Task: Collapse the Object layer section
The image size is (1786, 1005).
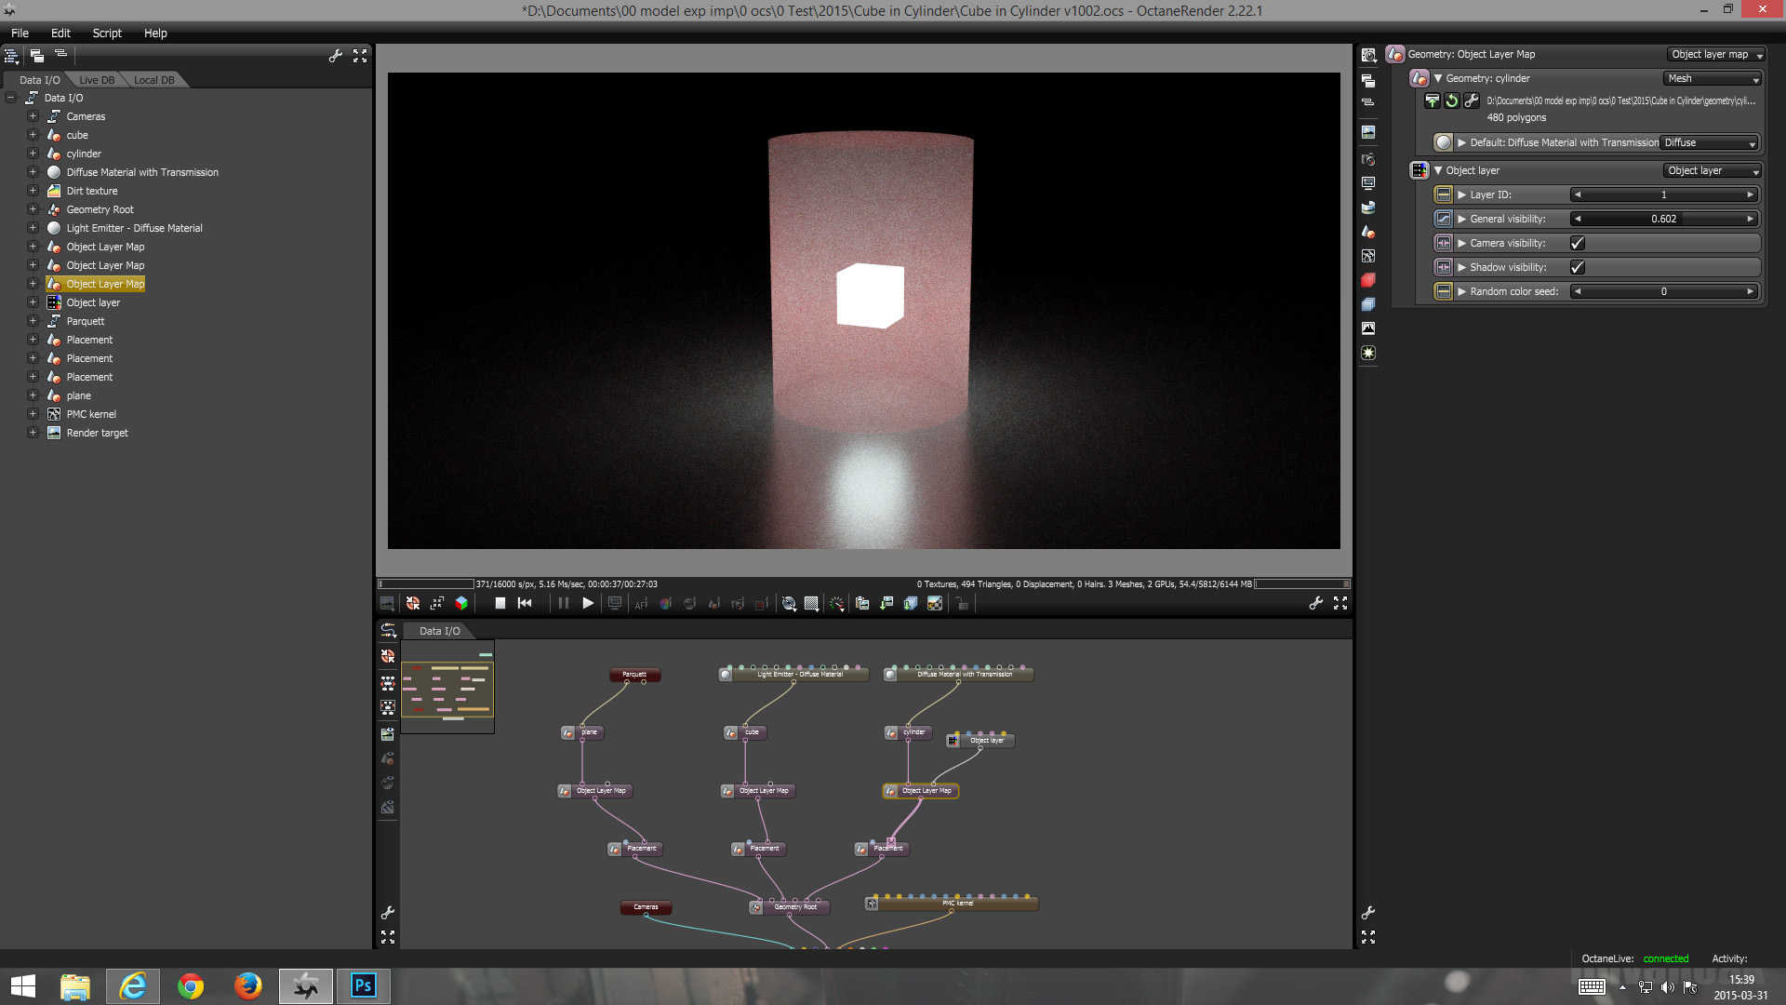Action: [x=1438, y=170]
